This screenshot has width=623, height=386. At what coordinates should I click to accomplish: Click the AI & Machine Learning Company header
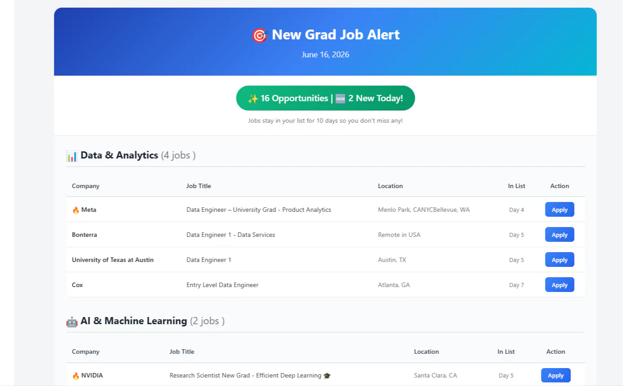tap(86, 352)
